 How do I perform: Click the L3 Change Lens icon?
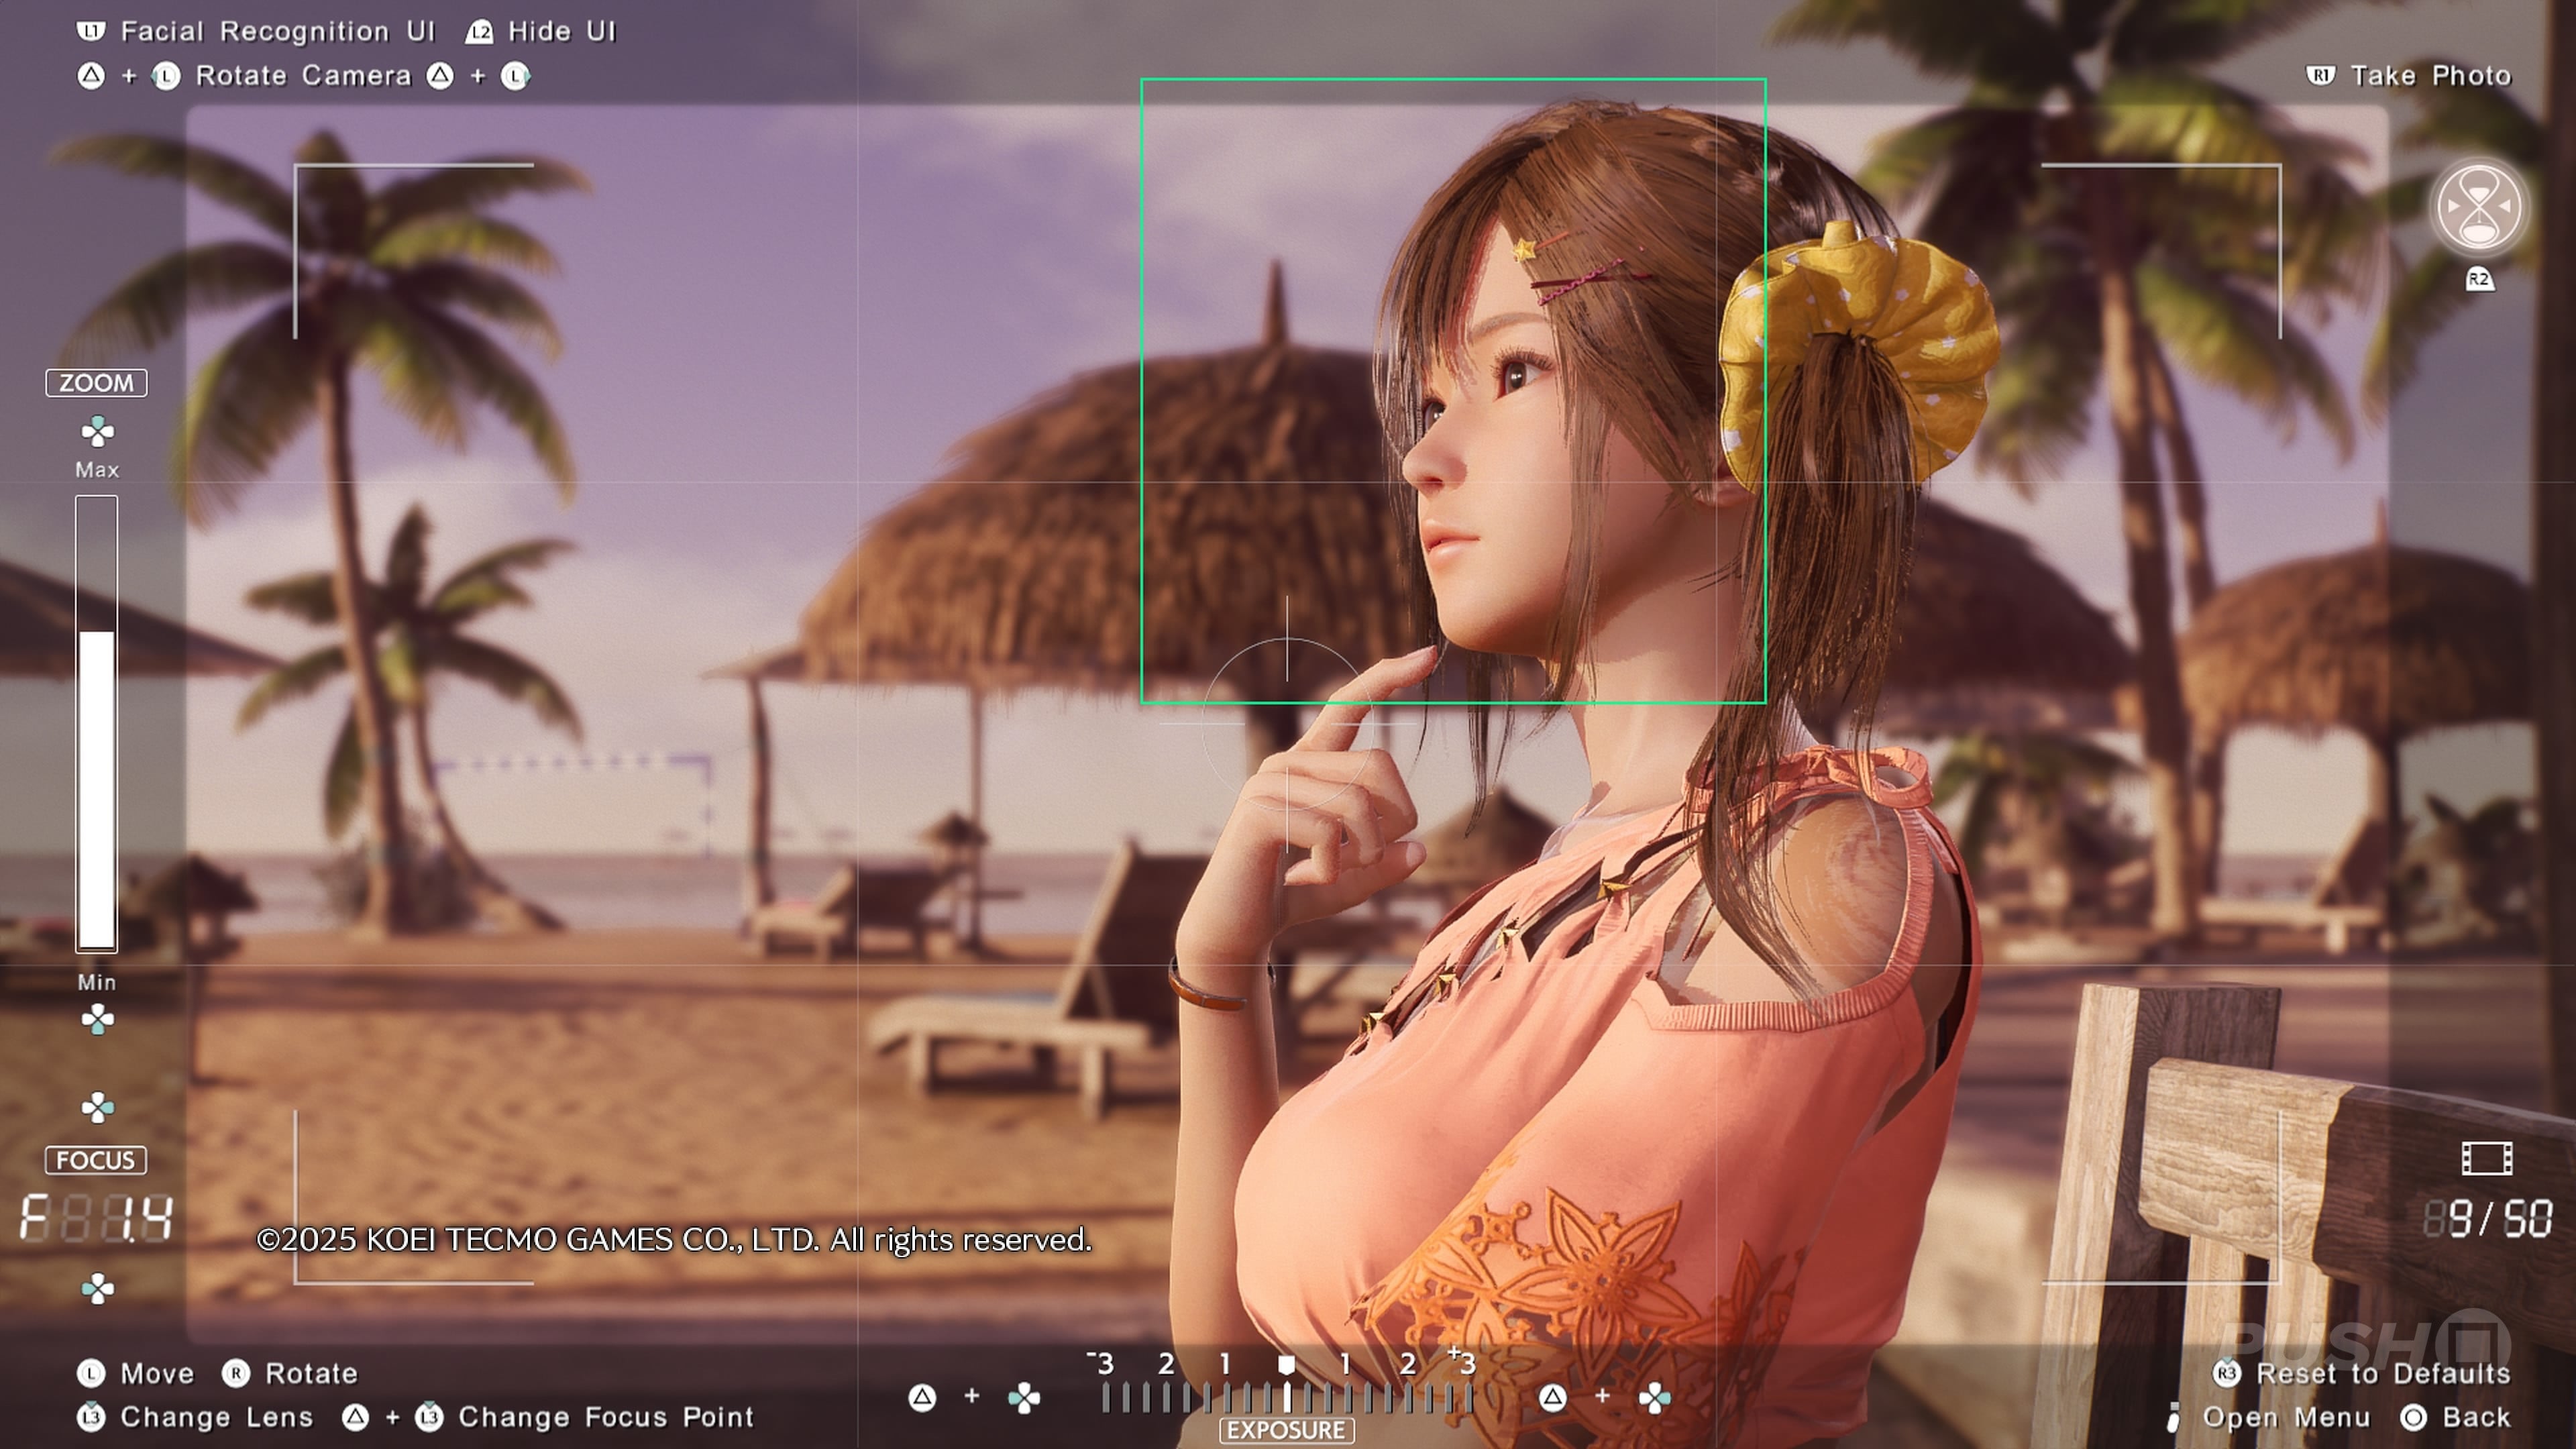(91, 1417)
